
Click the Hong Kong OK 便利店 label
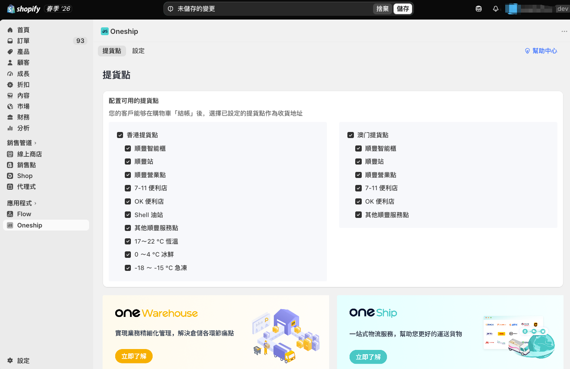[149, 201]
